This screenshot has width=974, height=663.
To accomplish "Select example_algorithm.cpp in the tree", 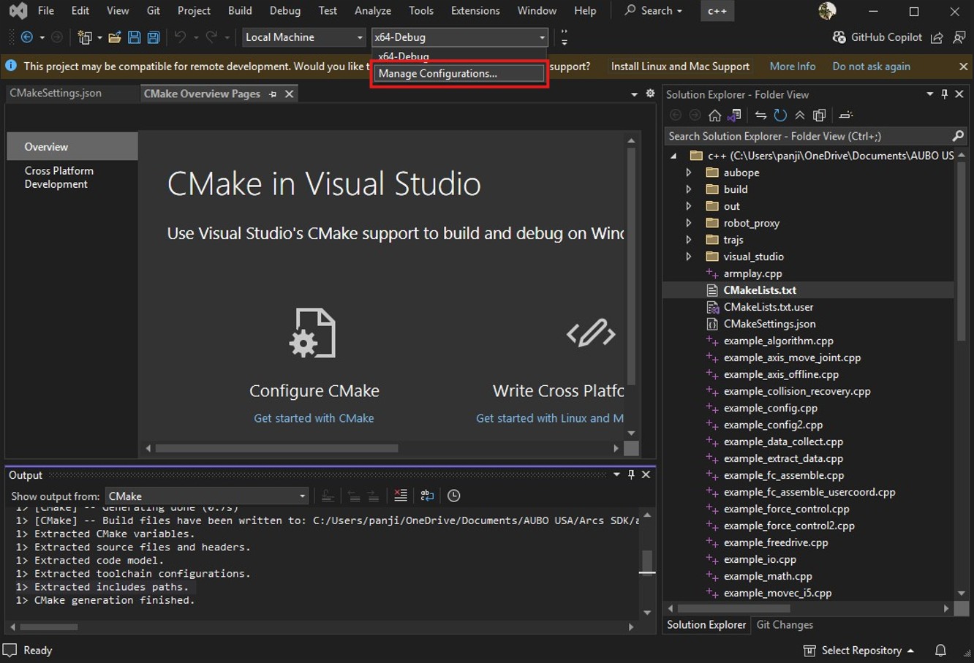I will (x=778, y=341).
